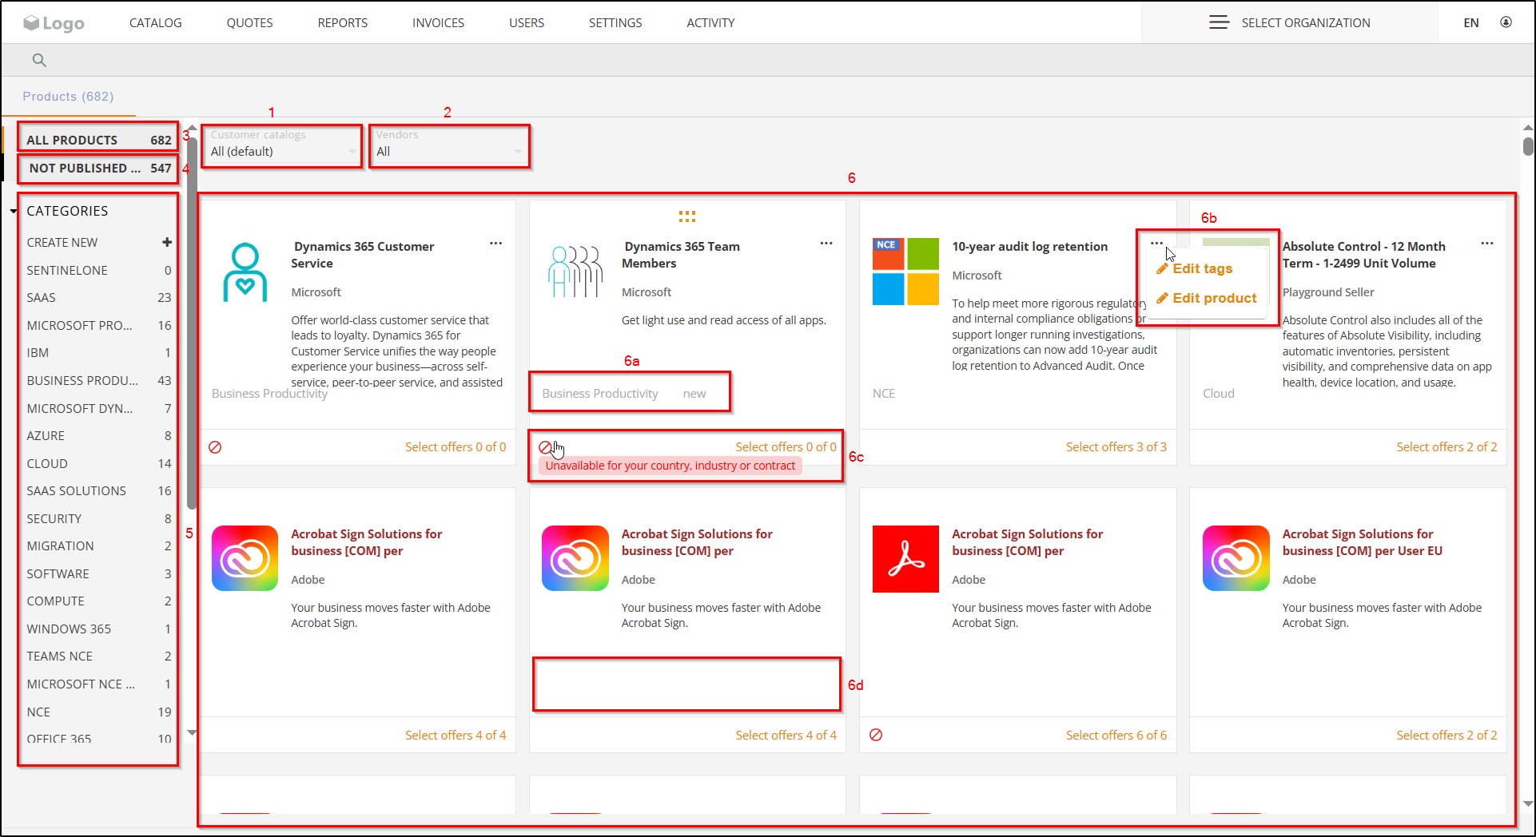
Task: Click the unavailable icon on Dynamics 365 Team Members card
Action: pyautogui.click(x=545, y=447)
